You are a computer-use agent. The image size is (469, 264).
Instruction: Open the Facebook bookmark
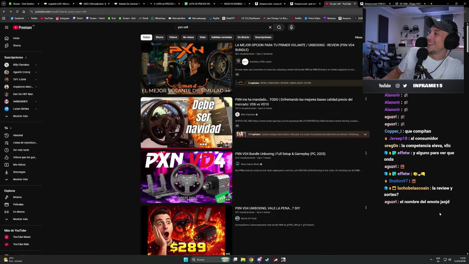tap(17, 18)
